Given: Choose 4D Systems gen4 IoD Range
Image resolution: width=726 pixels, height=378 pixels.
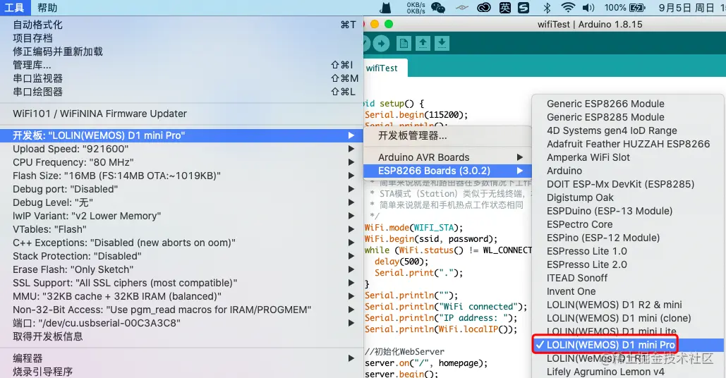Looking at the screenshot, I should click(x=628, y=130).
